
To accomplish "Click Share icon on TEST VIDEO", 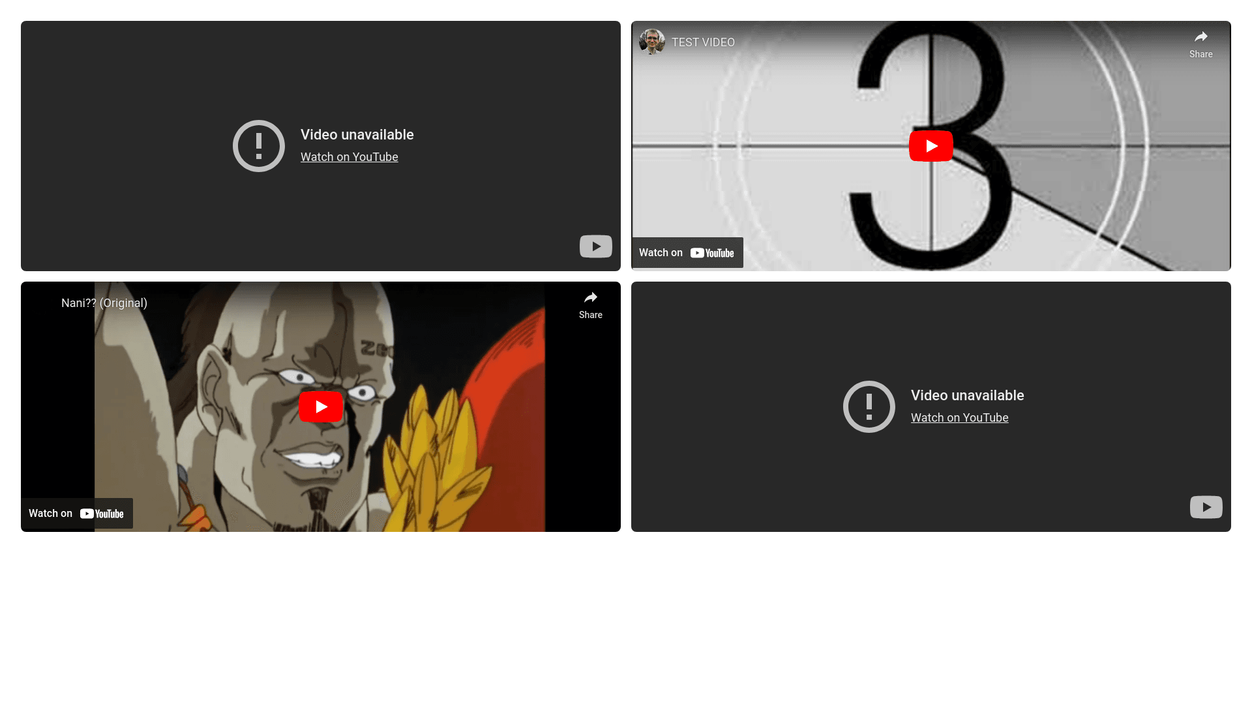I will 1200,38.
